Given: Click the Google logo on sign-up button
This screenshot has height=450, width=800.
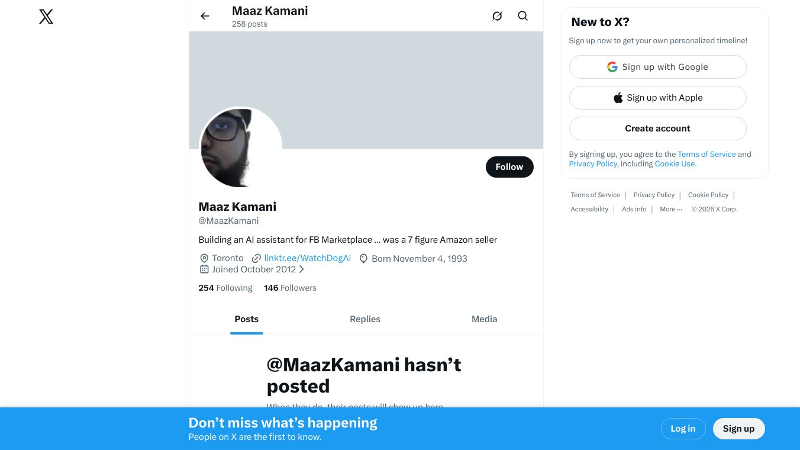Looking at the screenshot, I should (x=612, y=67).
